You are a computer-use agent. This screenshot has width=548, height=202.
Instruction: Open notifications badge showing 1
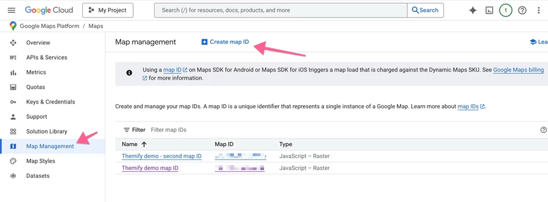506,10
